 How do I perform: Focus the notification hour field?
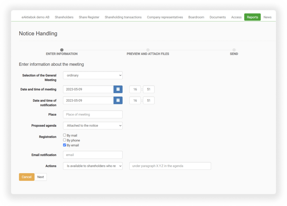pos(135,100)
